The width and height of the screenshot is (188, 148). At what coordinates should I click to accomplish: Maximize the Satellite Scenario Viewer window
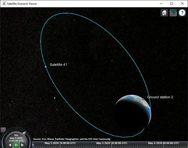pyautogui.click(x=171, y=4)
